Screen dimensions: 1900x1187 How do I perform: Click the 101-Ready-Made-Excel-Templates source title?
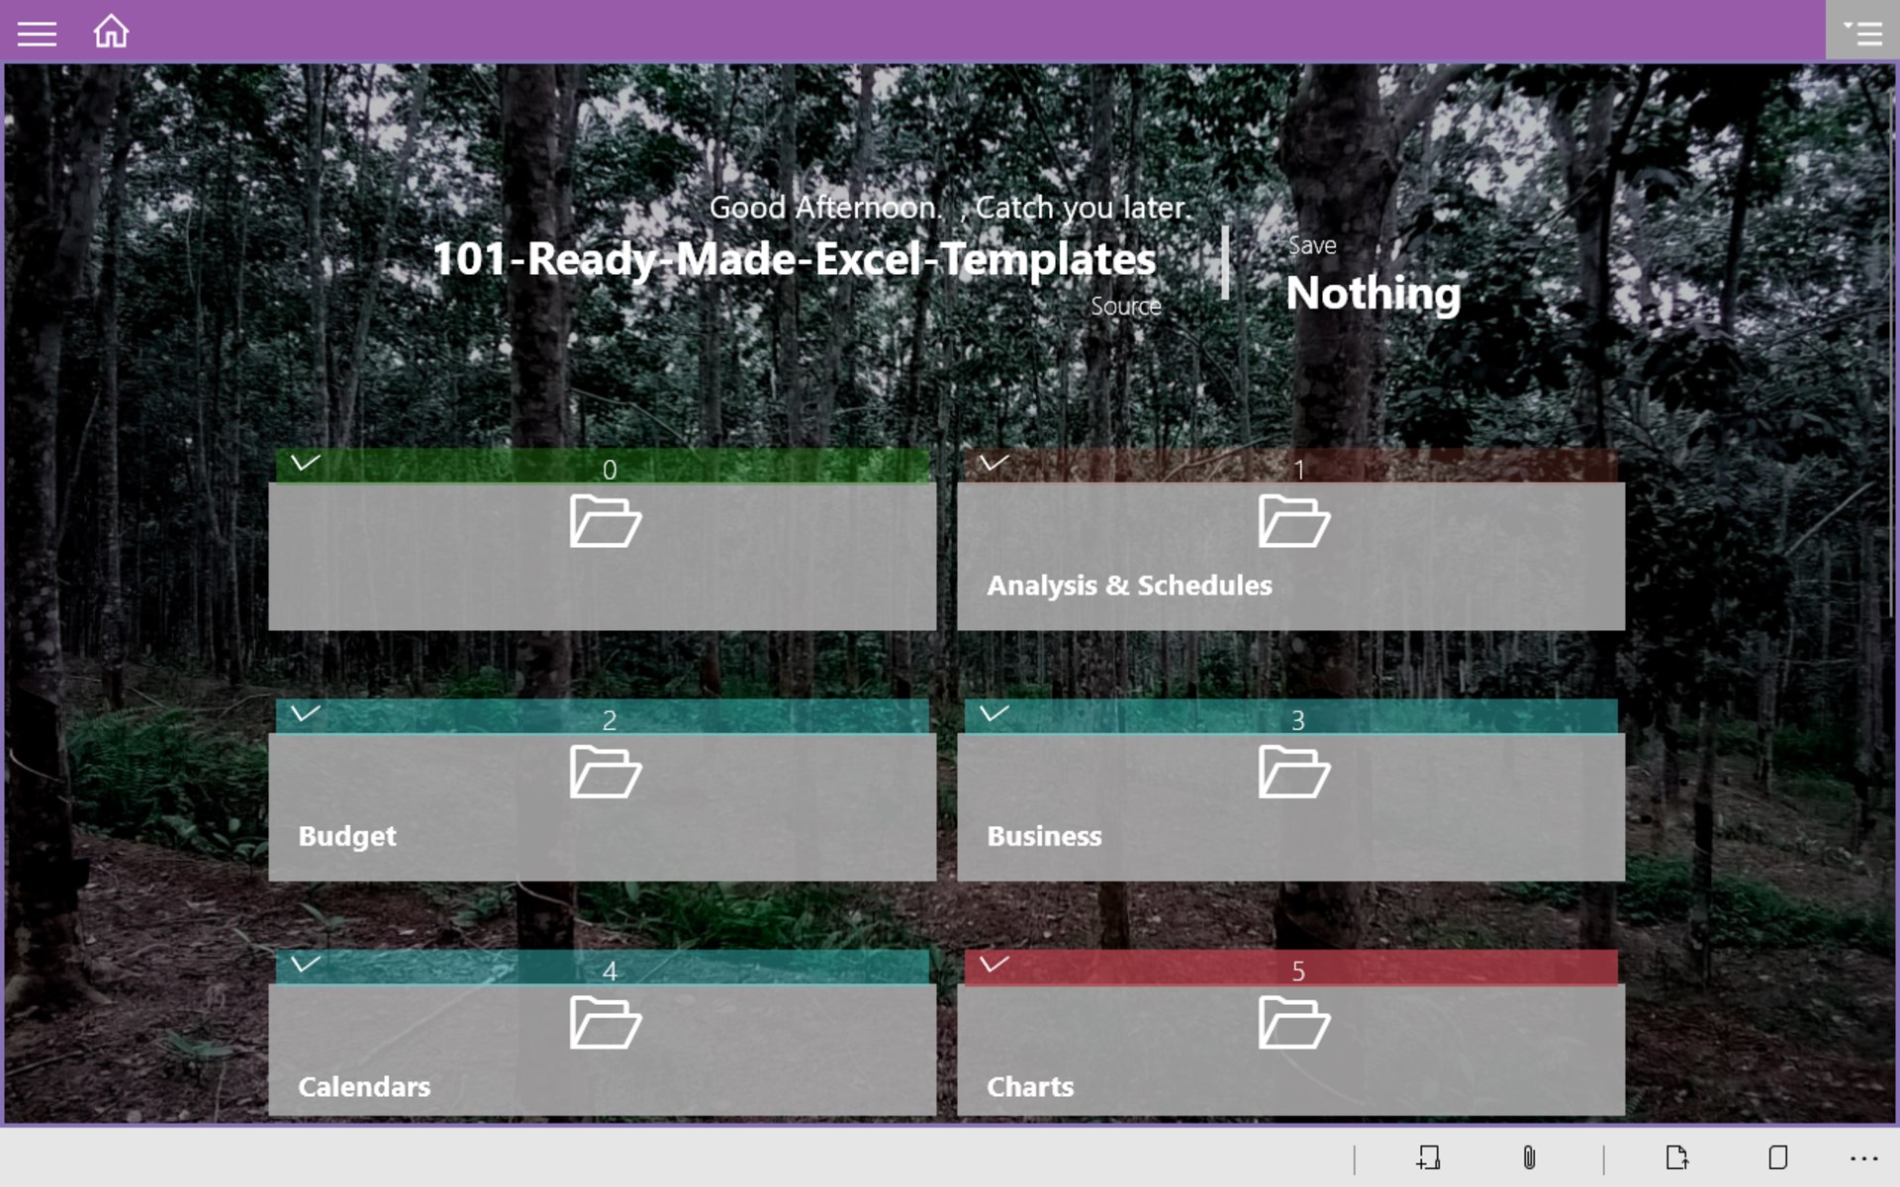[794, 259]
